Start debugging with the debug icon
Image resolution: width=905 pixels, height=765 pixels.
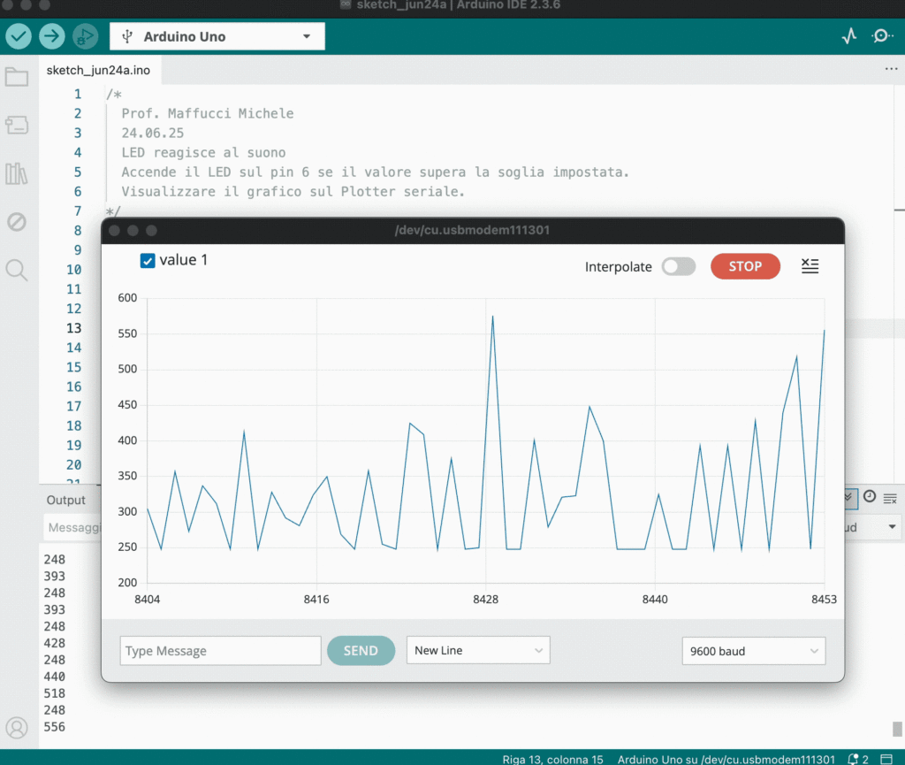coord(85,36)
